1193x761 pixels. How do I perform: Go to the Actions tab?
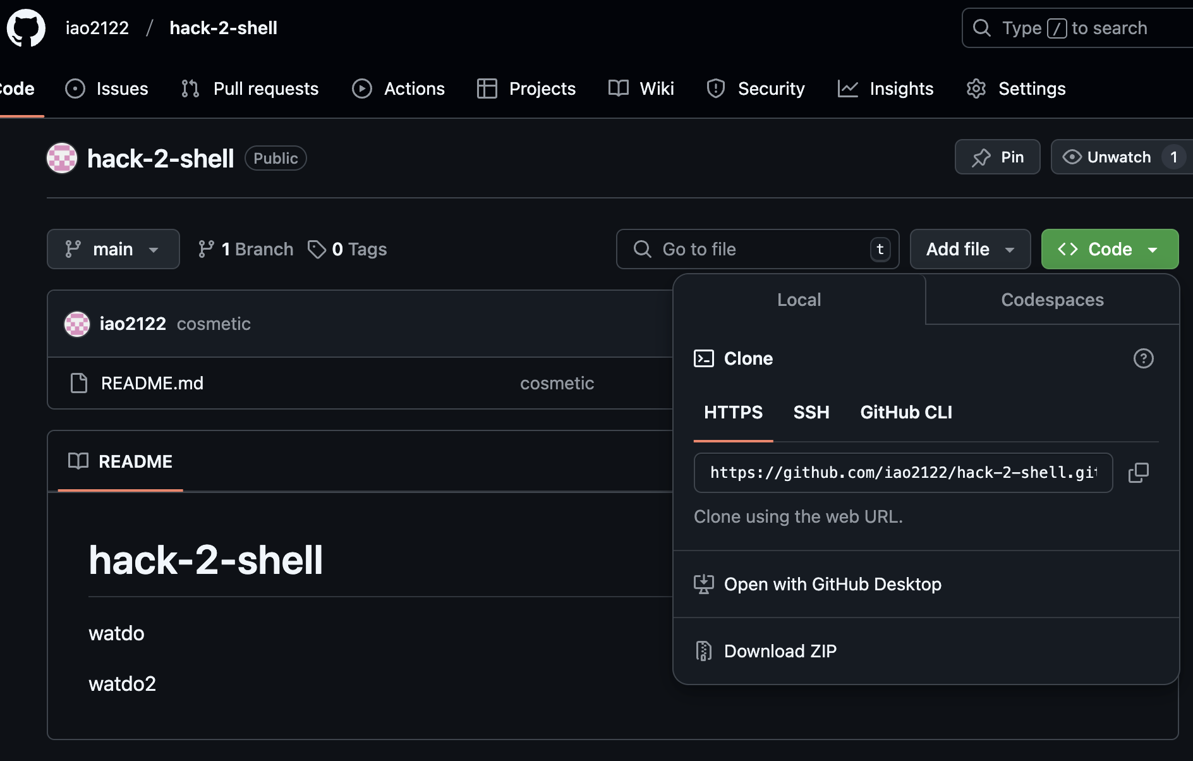click(398, 88)
